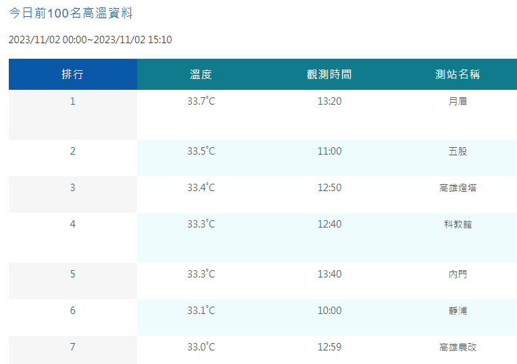The image size is (517, 364).
Task: Click the 排行 column header
Action: coord(73,74)
